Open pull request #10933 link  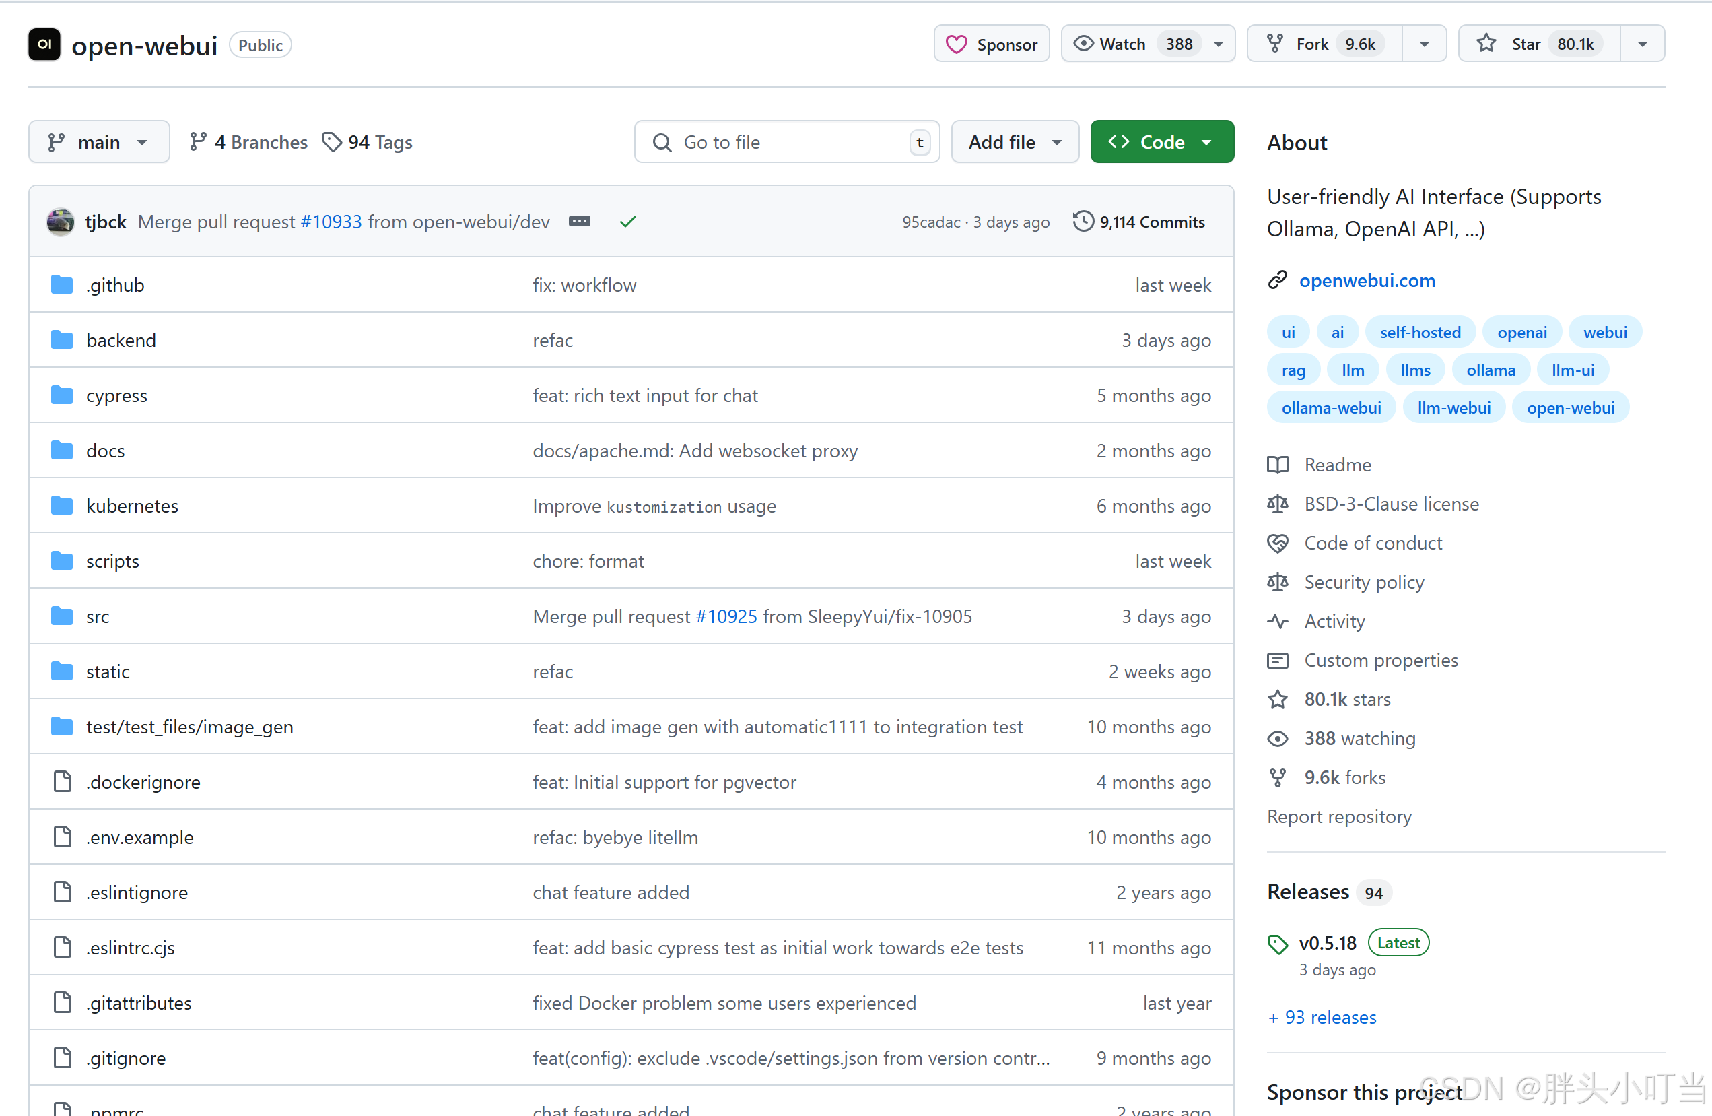pyautogui.click(x=331, y=222)
